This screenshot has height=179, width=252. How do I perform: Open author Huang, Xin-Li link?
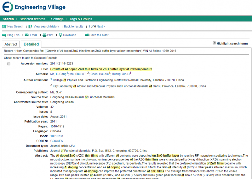pyautogui.click(x=121, y=74)
